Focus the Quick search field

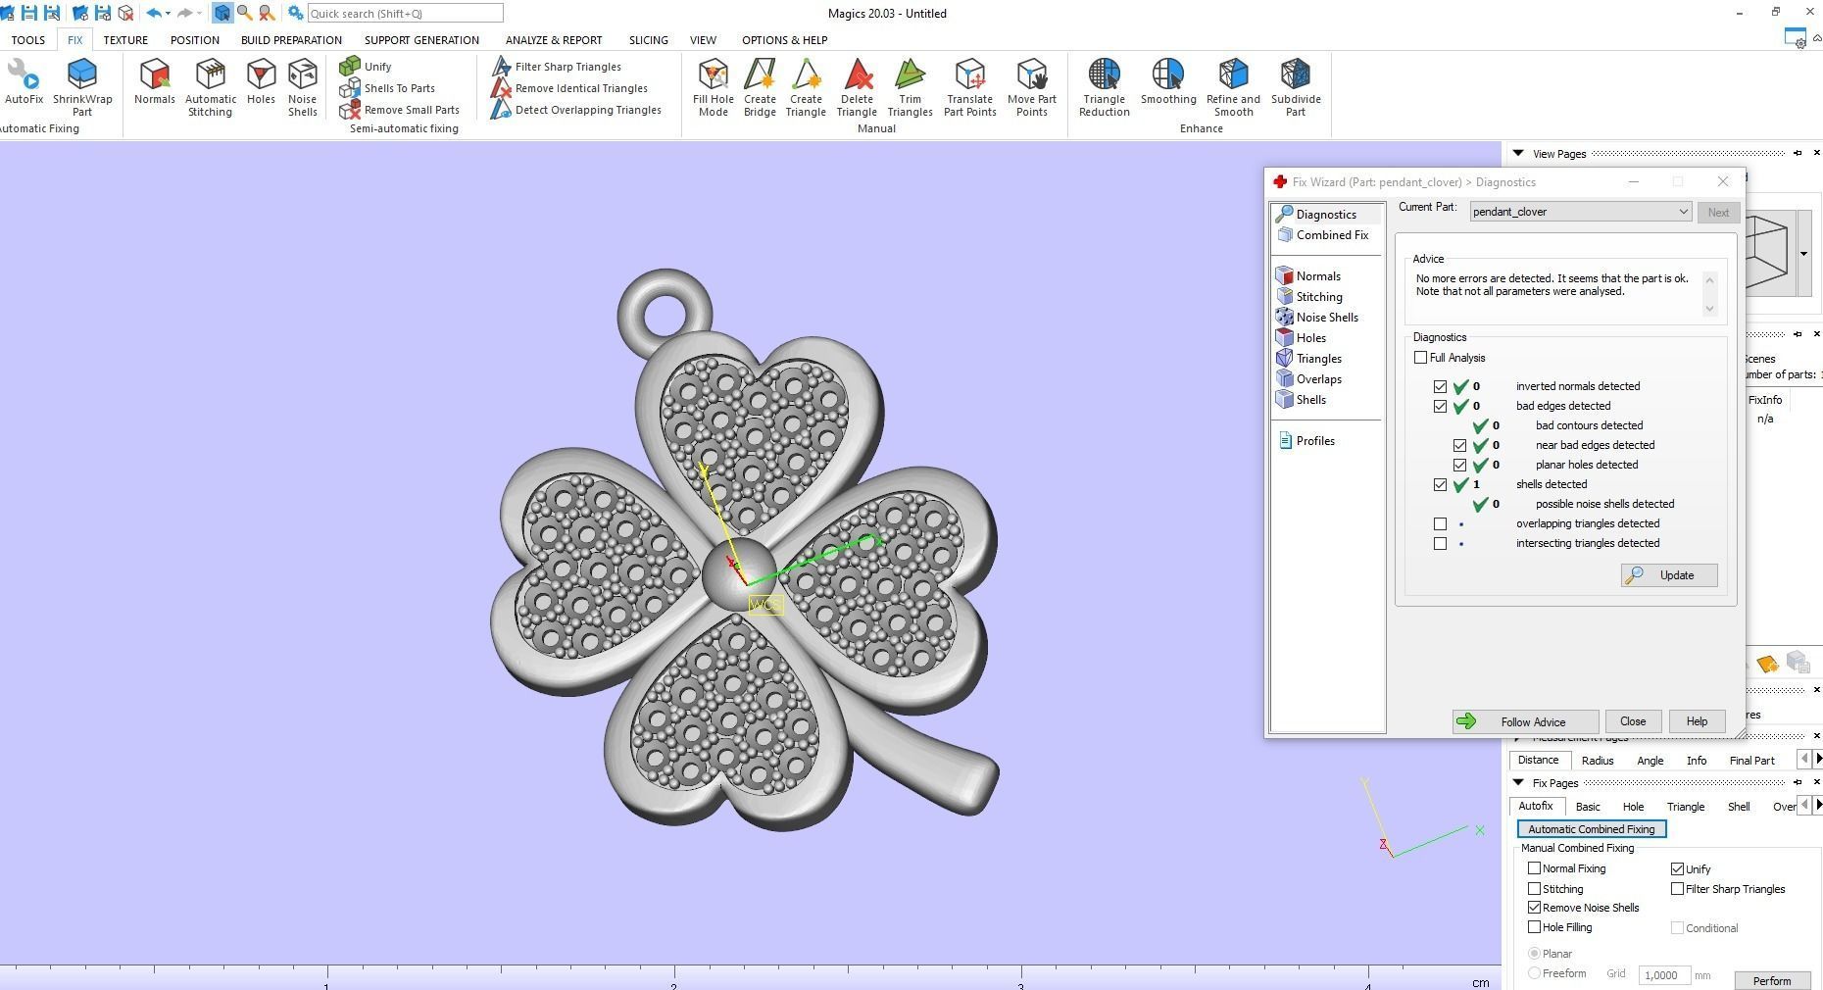click(405, 14)
